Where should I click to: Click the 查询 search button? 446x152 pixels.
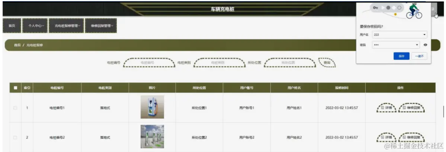327,62
